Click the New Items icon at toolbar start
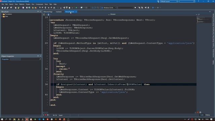 tap(2, 8)
